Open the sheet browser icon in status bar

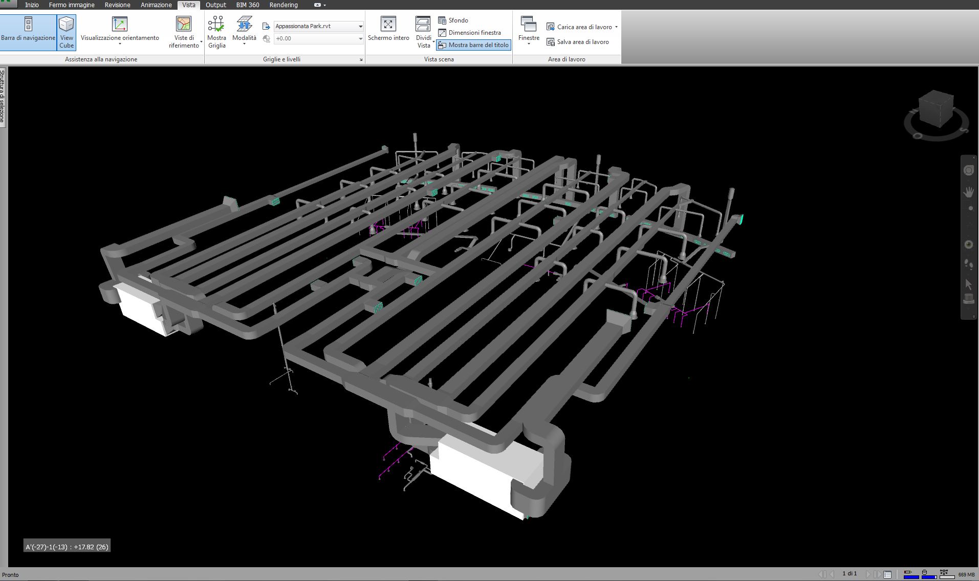point(887,575)
